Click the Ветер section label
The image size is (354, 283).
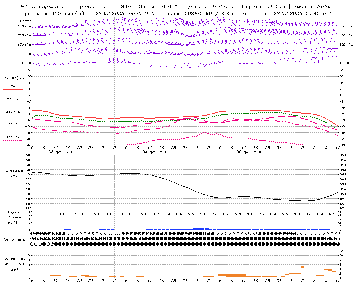pos(26,21)
